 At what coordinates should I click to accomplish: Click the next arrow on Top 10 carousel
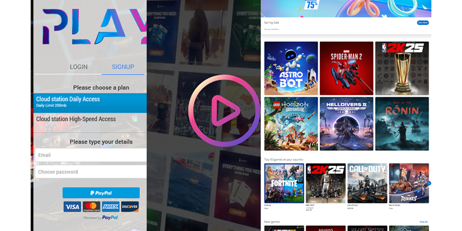(x=429, y=183)
